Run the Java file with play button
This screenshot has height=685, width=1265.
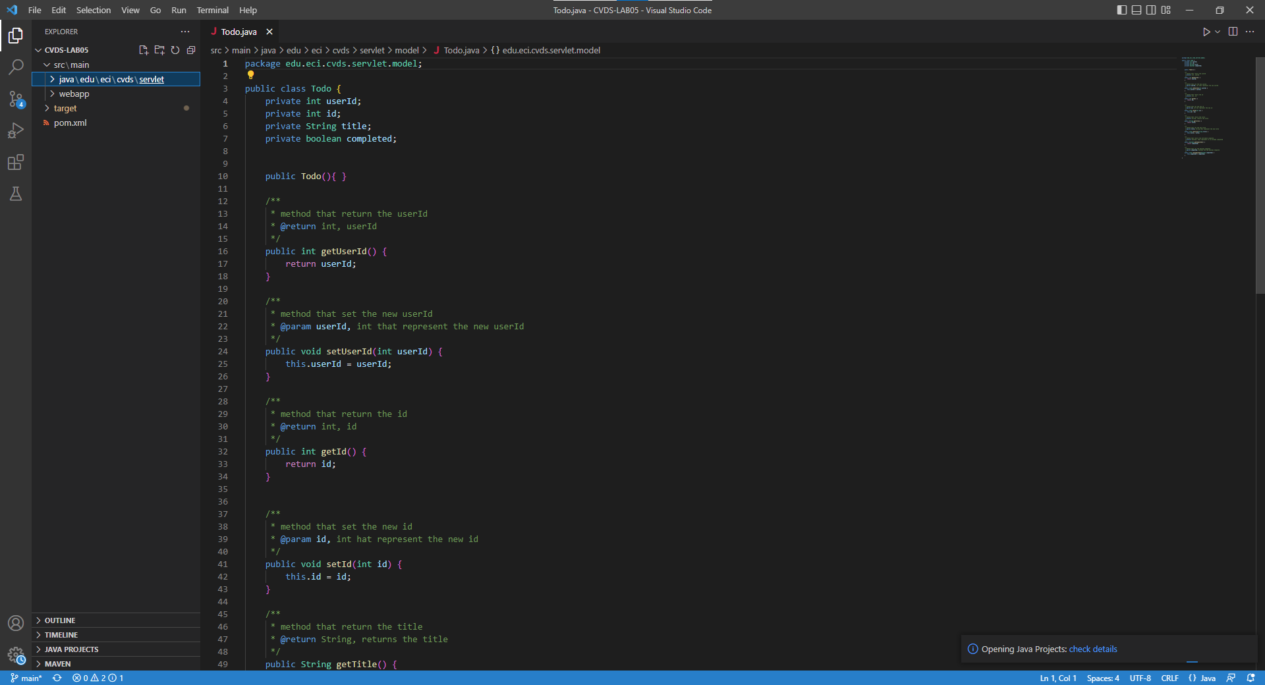coord(1206,32)
